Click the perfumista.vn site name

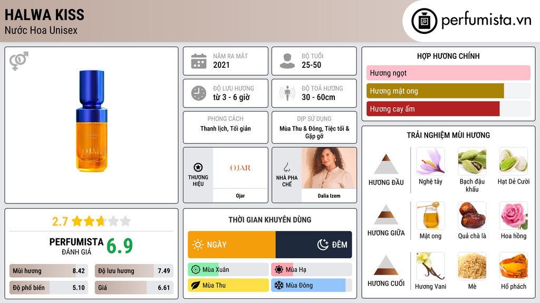tap(486, 20)
